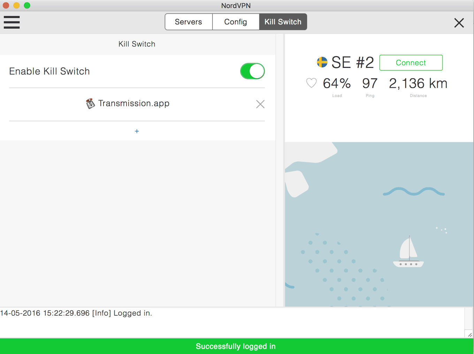Viewport: 474px width, 354px height.
Task: Click the 'SE #2' server name
Action: pyautogui.click(x=352, y=62)
